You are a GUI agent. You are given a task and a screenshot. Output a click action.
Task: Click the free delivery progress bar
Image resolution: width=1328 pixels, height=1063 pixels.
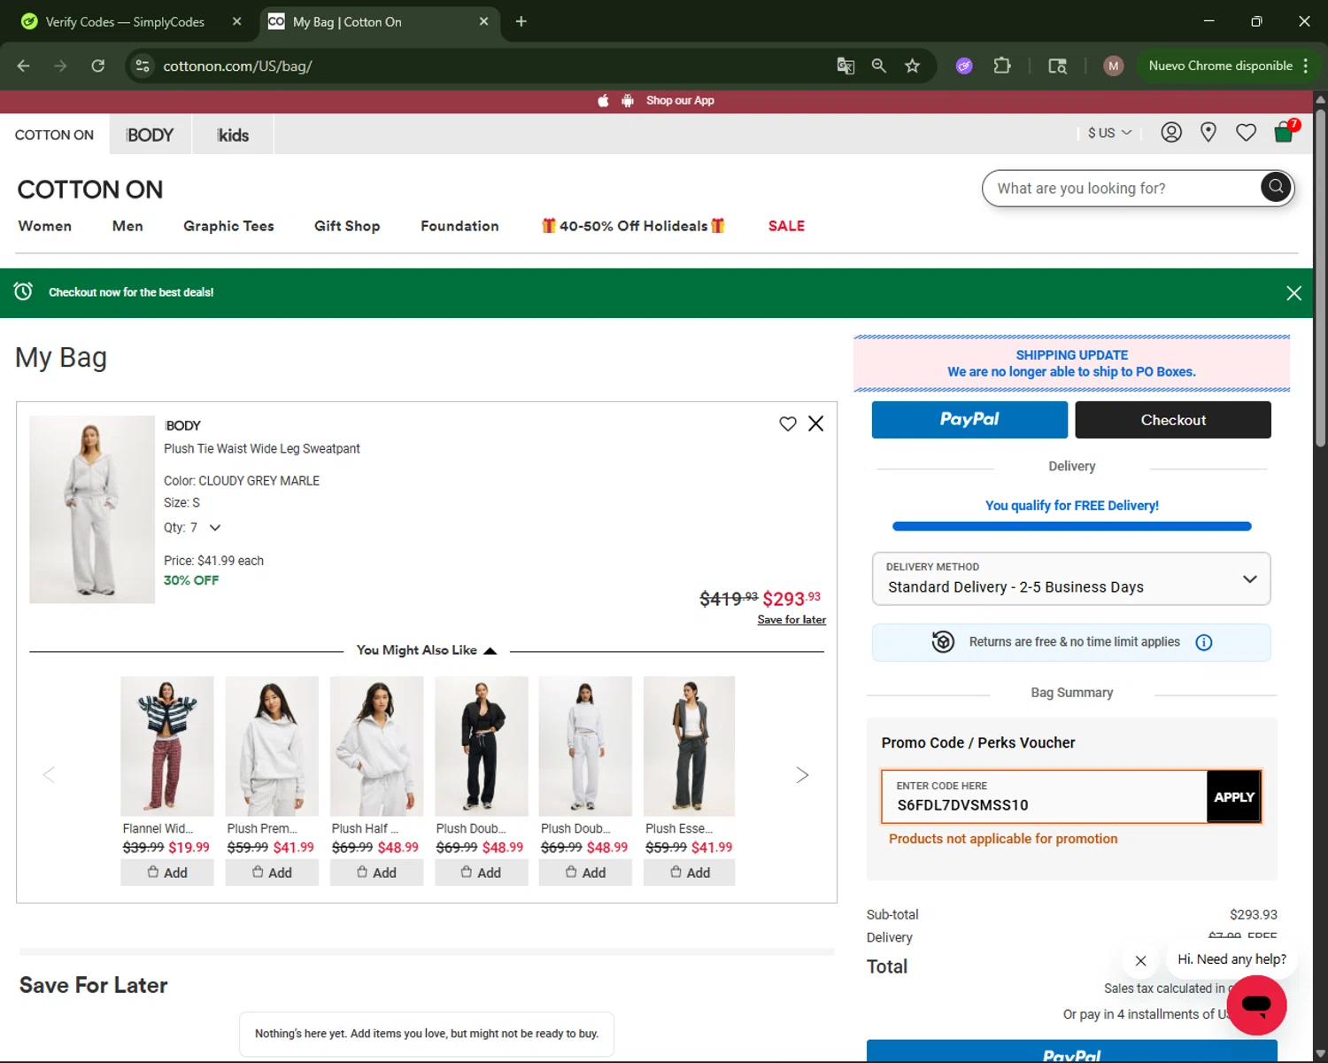tap(1071, 526)
